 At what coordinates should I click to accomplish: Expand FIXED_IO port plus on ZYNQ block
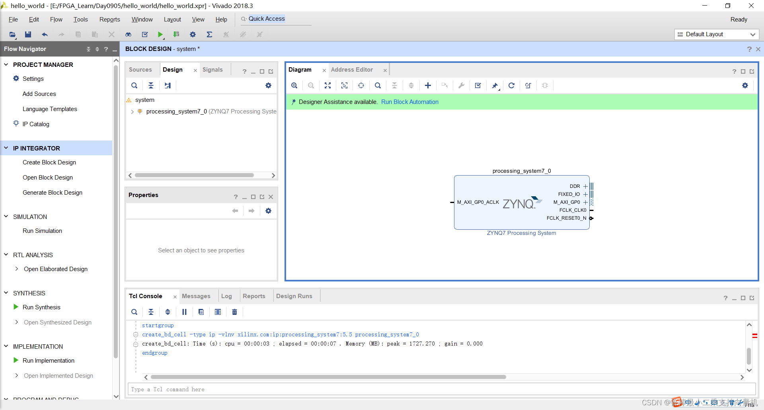point(585,194)
